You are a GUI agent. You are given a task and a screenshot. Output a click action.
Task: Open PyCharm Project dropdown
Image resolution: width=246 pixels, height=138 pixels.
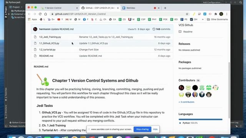(x=16, y=7)
